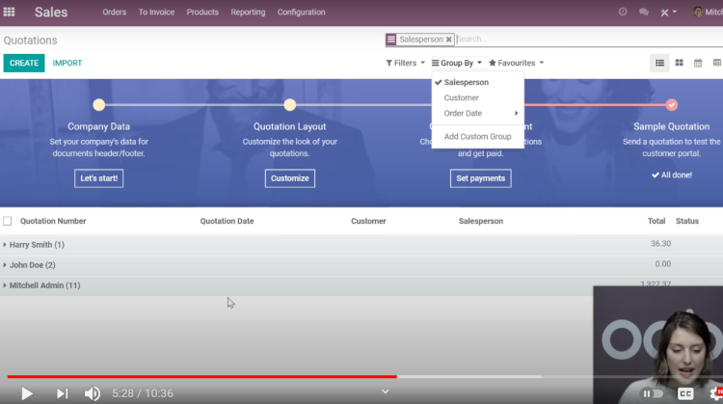Open the activities clock icon
The height and width of the screenshot is (404, 723).
(623, 12)
